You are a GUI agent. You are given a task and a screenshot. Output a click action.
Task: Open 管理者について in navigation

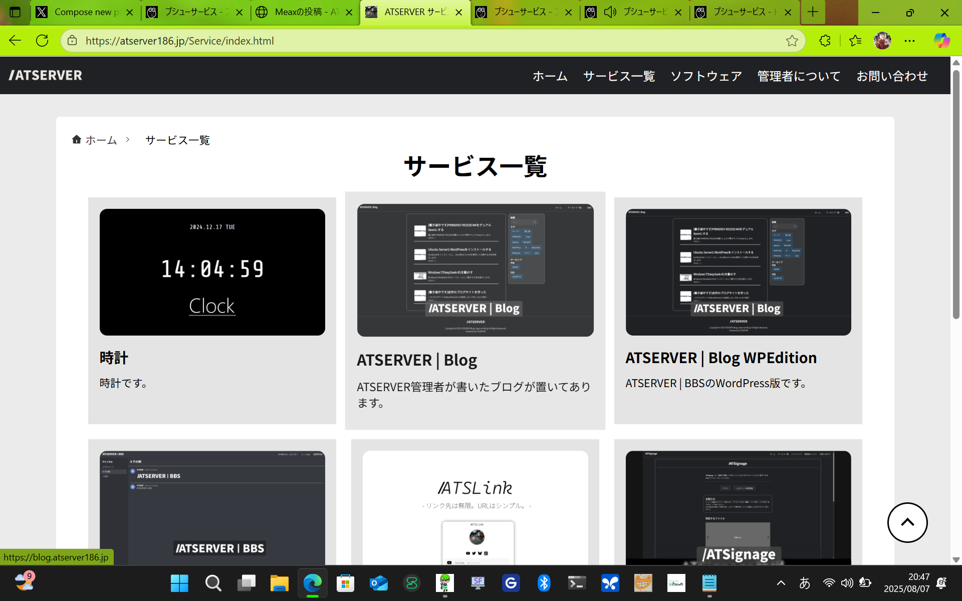pos(799,76)
